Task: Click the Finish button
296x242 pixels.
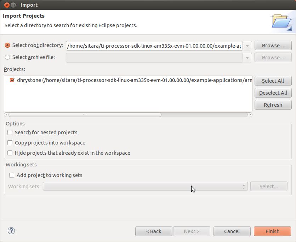Action: (272, 231)
